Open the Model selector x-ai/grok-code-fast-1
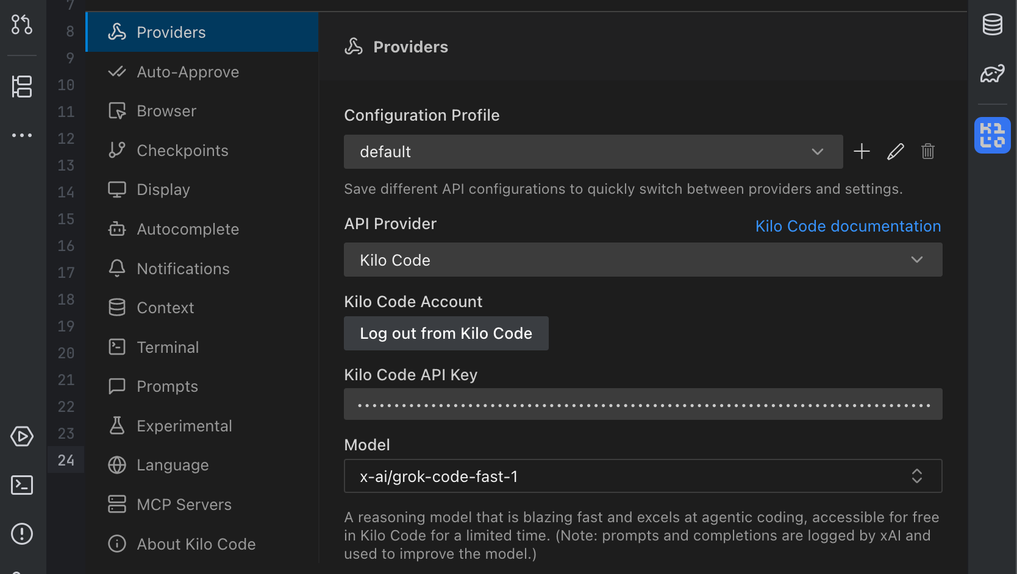The width and height of the screenshot is (1017, 574). (643, 476)
